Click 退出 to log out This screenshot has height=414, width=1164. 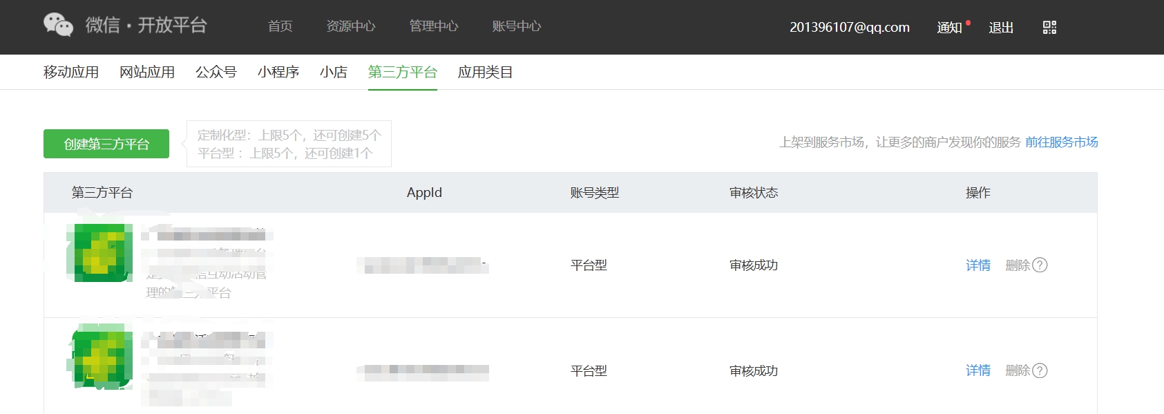click(1001, 27)
